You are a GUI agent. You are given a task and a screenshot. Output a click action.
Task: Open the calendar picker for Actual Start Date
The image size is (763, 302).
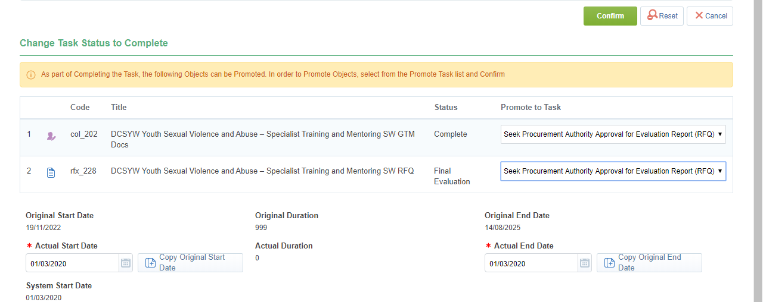click(125, 263)
